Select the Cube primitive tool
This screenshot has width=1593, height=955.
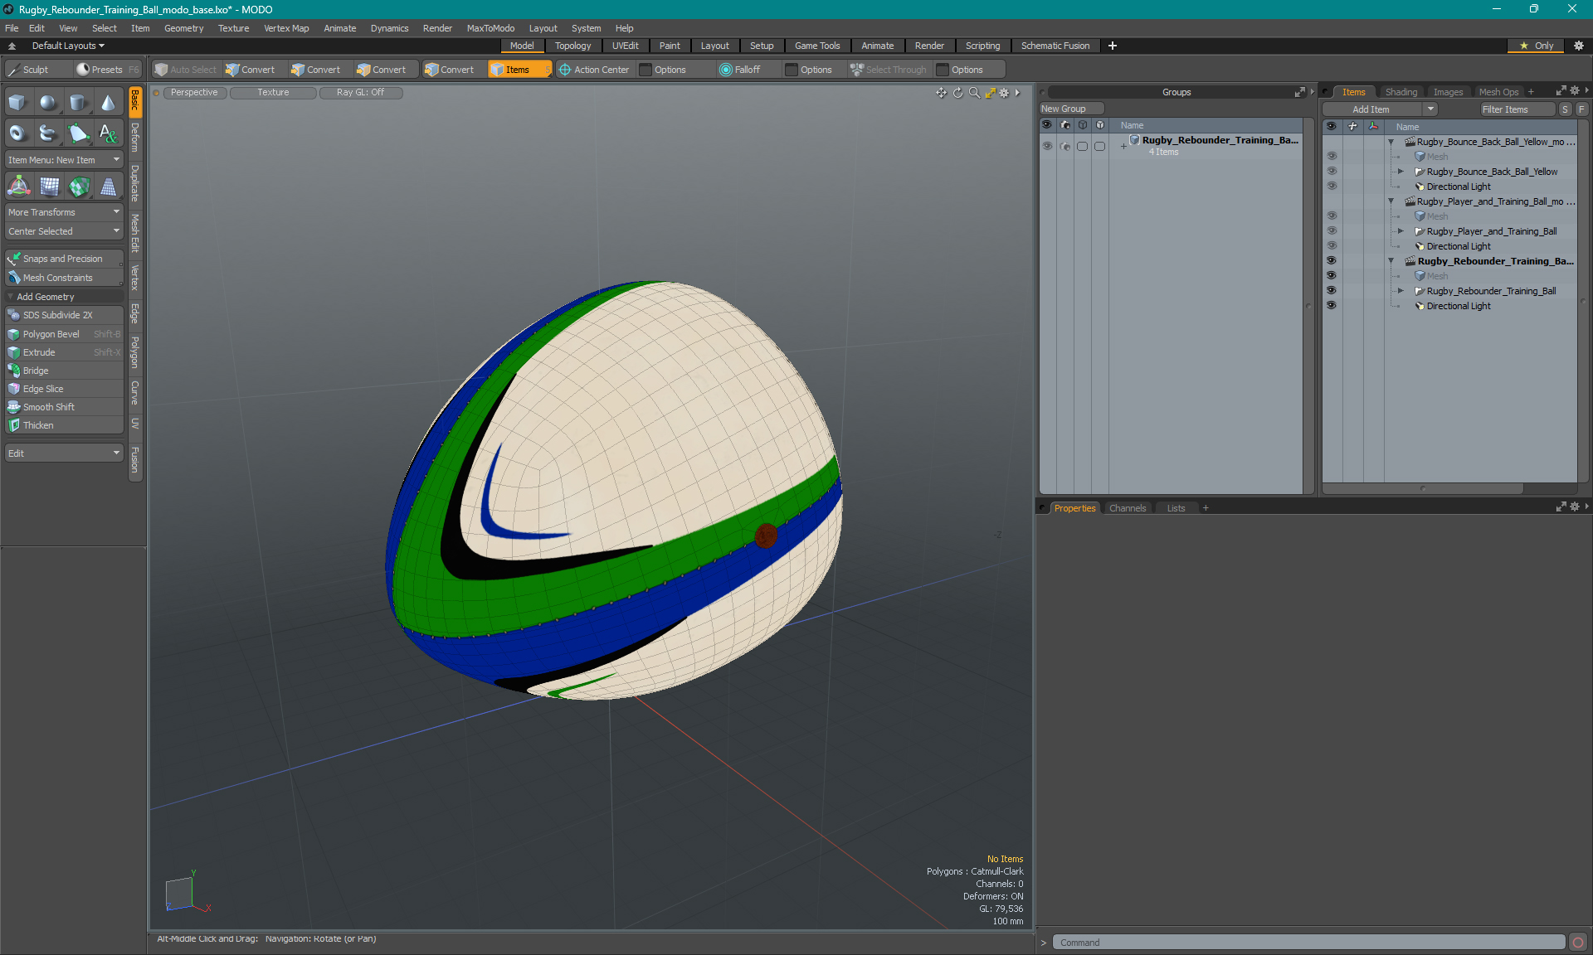click(18, 103)
